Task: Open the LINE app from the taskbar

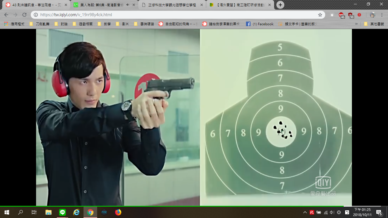Action: [62, 212]
